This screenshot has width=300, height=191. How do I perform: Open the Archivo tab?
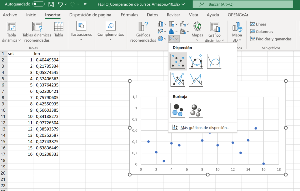click(10, 15)
